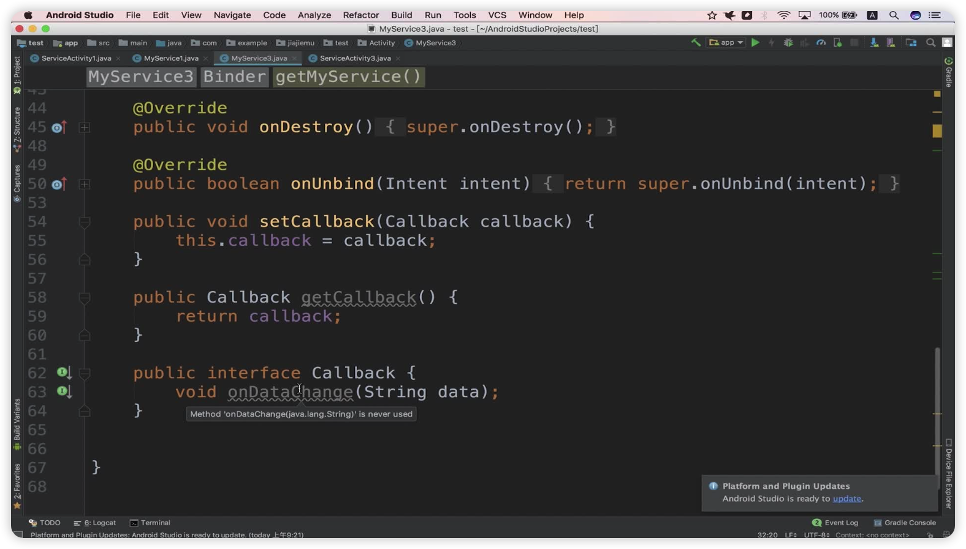Viewport: 966px width, 549px height.
Task: Open the Build menu
Action: coord(401,15)
